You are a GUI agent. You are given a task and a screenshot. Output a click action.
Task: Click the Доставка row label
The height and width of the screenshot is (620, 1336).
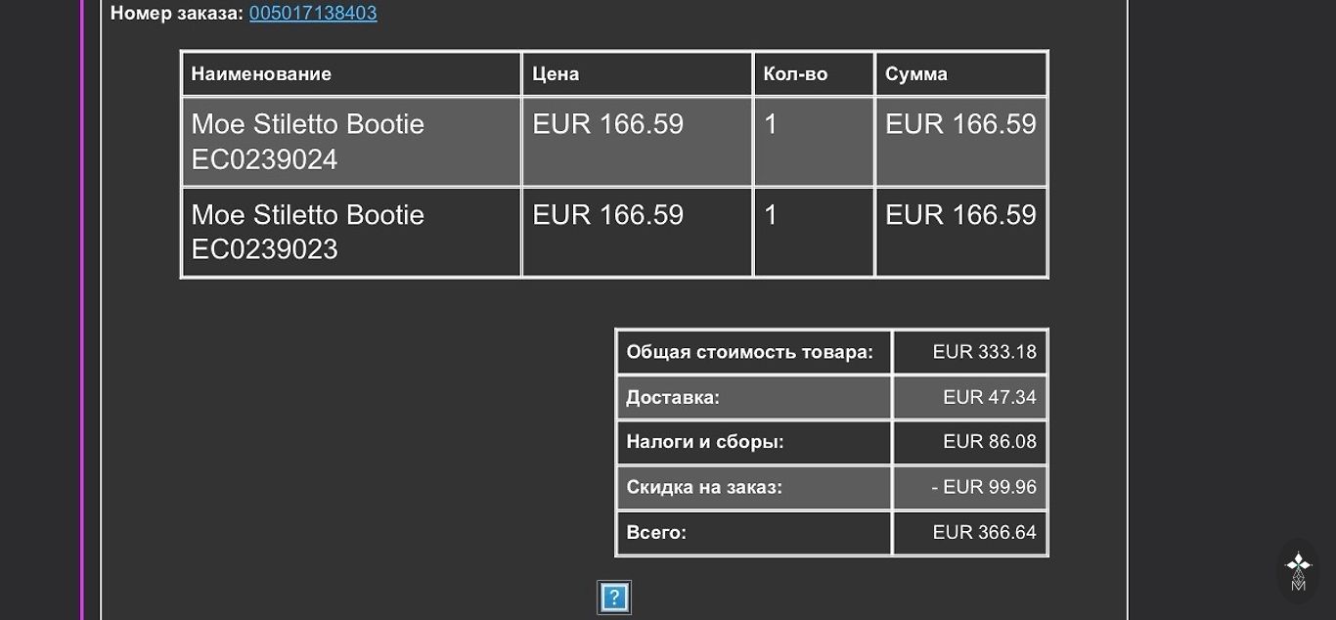[x=673, y=398]
